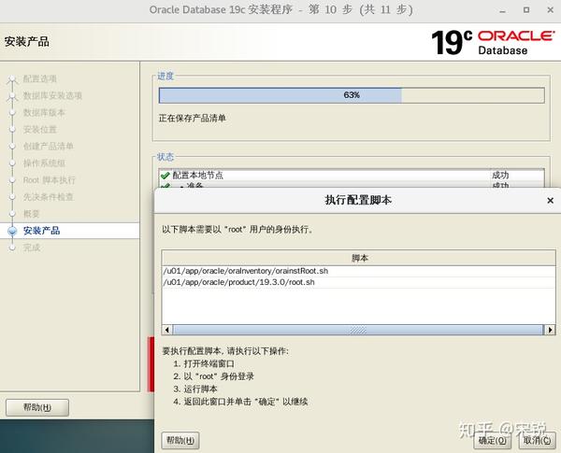Click the 正在保存产品清单 status text

coord(192,118)
